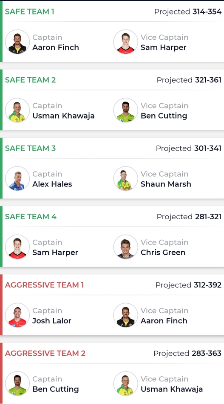Image resolution: width=224 pixels, height=404 pixels.
Task: Tap Shaun Marsh vice captain photo
Action: 126,179
